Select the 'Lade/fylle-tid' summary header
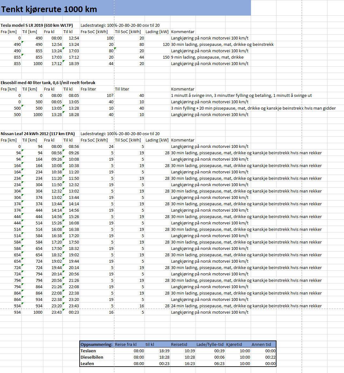Image resolution: width=344 pixels, height=373 pixels. coord(210,344)
